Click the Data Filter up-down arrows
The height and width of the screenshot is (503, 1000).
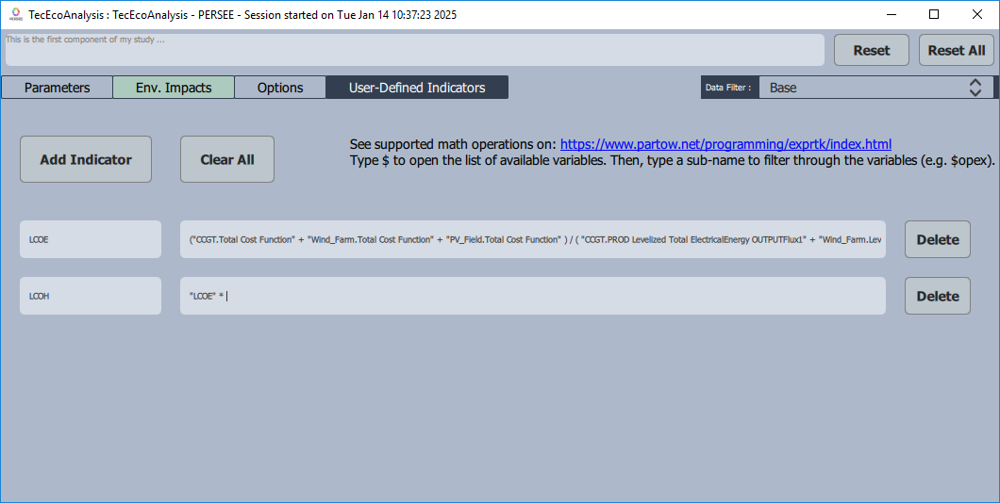click(x=975, y=88)
